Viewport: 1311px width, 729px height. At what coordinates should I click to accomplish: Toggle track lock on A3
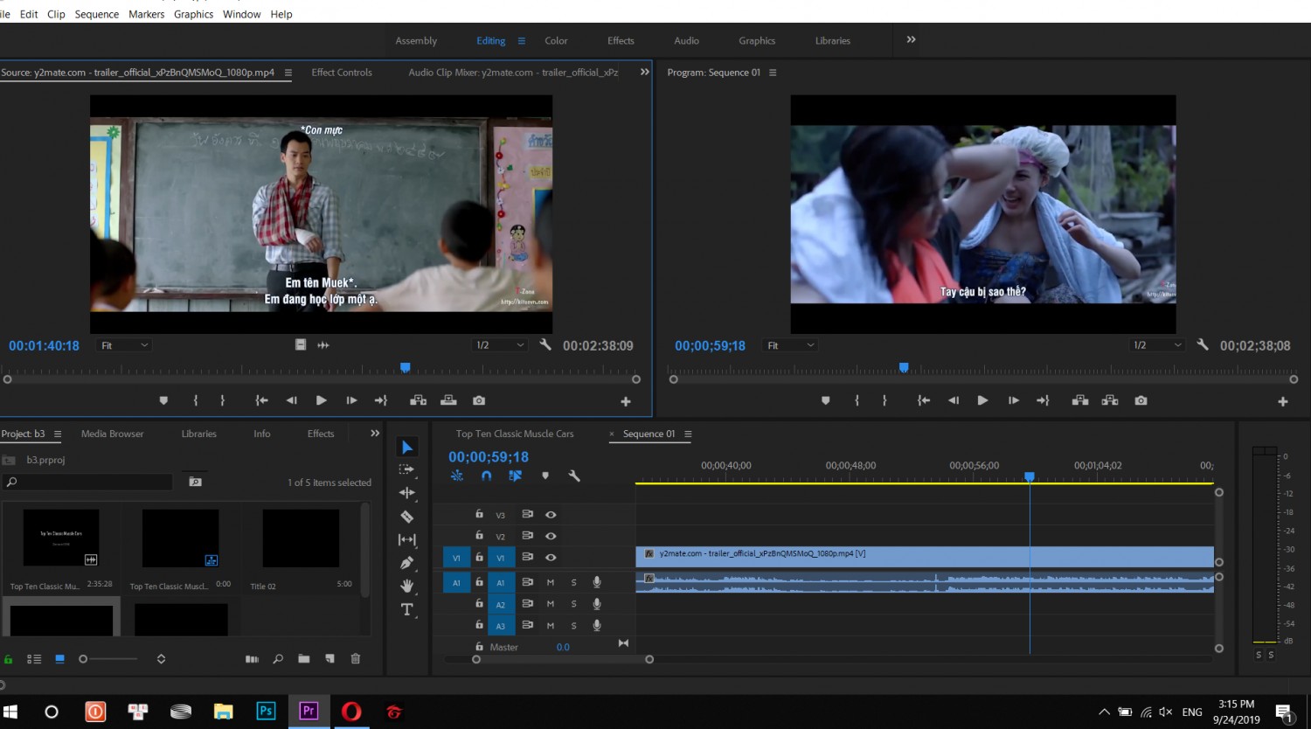click(x=479, y=625)
